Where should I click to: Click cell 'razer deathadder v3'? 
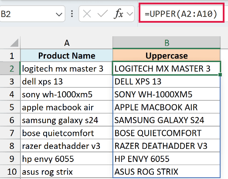tap(67, 146)
